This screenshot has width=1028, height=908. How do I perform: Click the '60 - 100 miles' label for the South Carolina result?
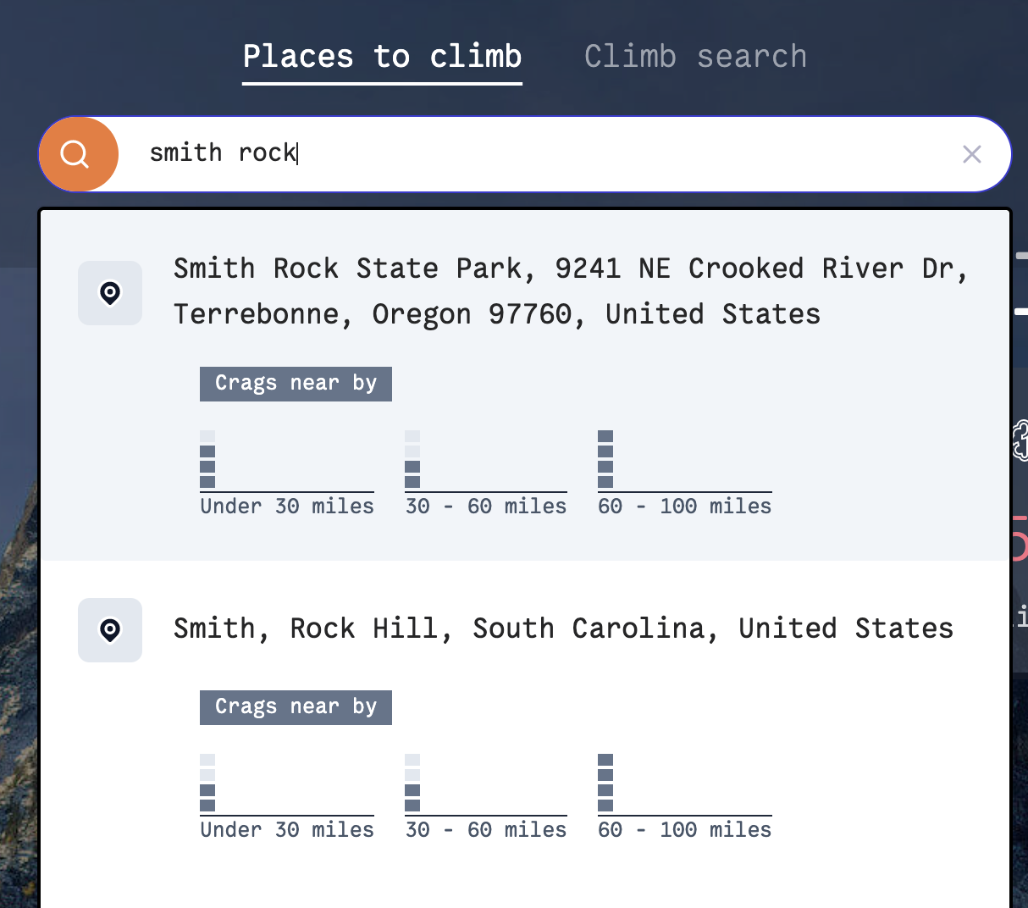[683, 829]
